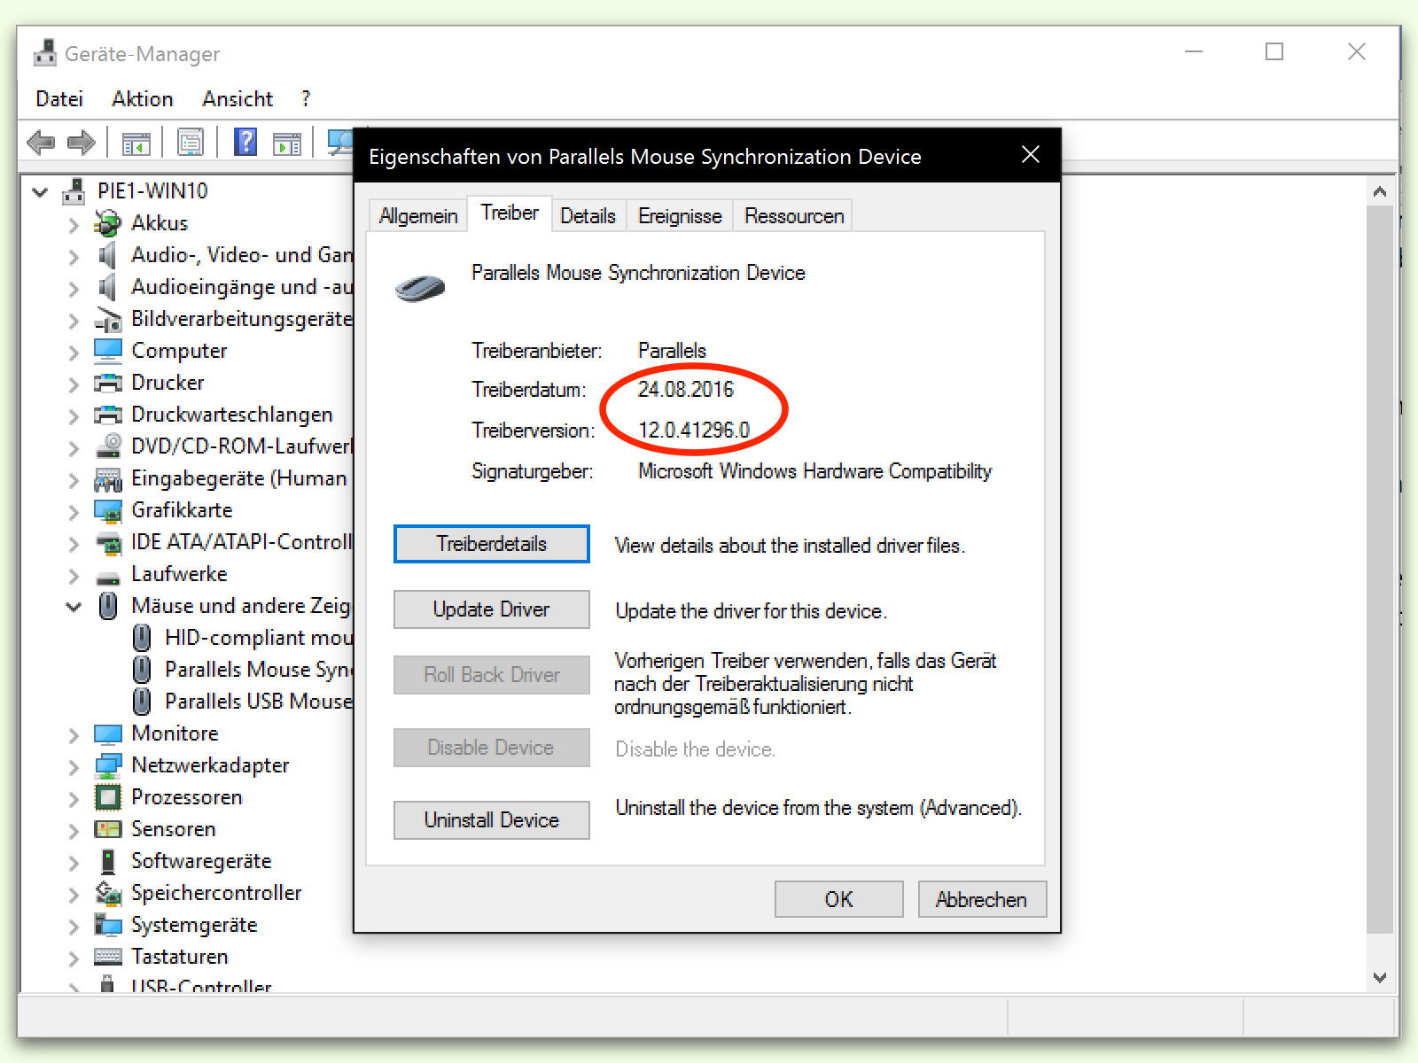Select the Prozessoren chip icon
Image resolution: width=1418 pixels, height=1063 pixels.
tap(108, 797)
